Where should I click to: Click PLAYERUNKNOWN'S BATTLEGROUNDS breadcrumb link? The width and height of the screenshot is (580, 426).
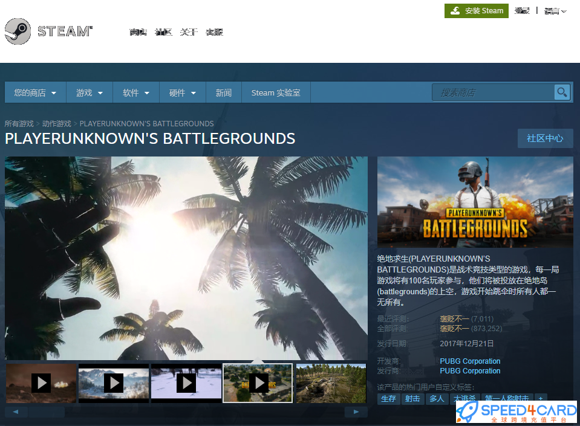[x=147, y=123]
